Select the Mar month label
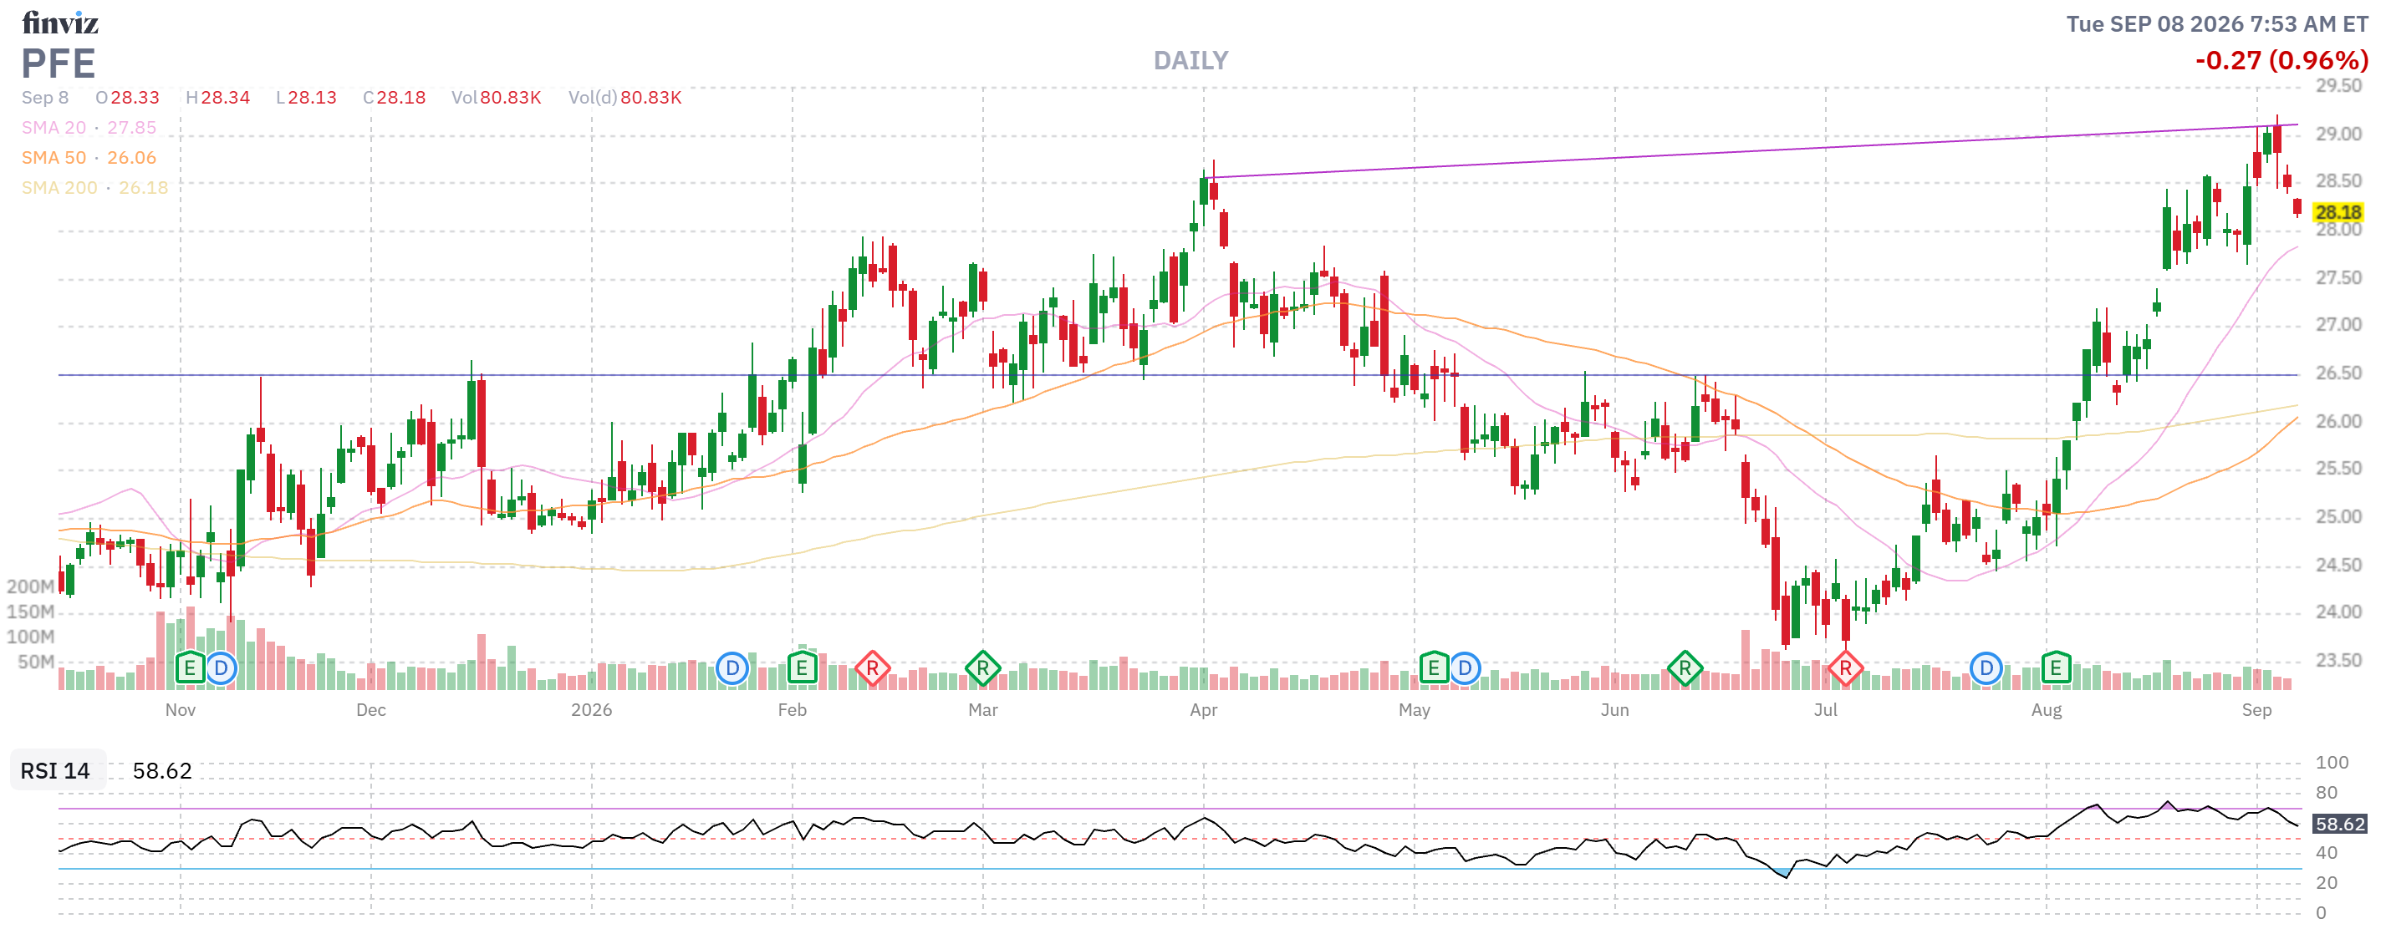Screen dimensions: 2391x939 [x=983, y=710]
